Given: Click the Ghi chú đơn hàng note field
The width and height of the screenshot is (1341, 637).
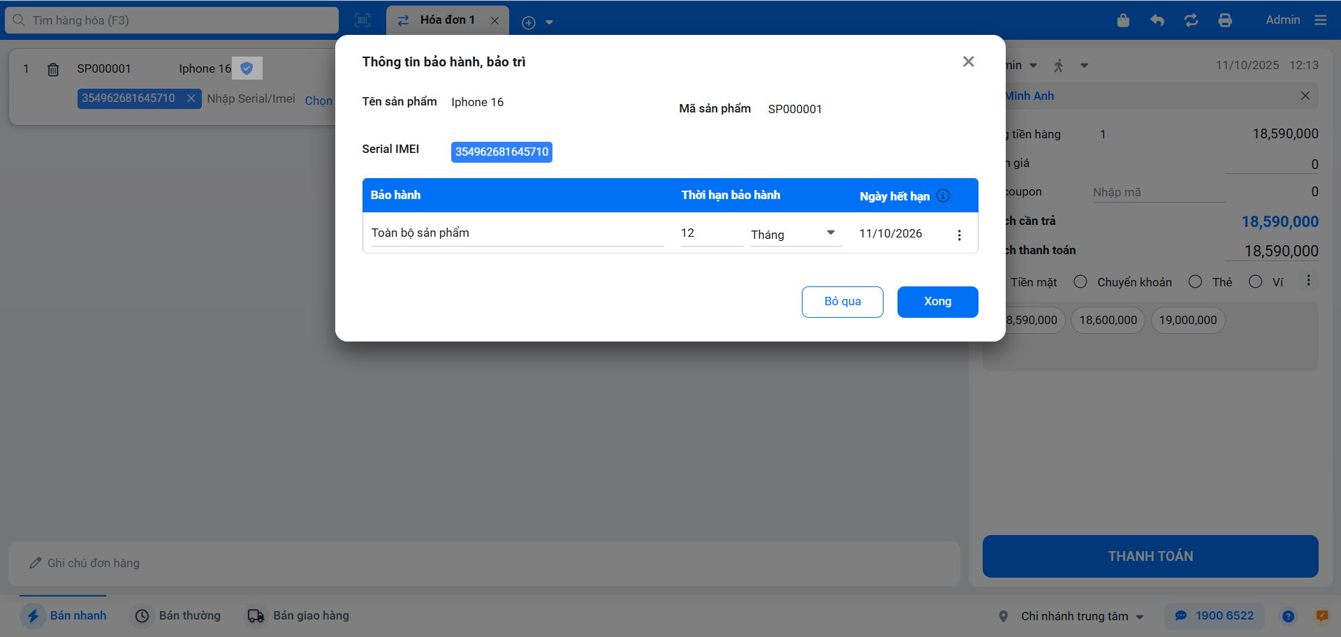Looking at the screenshot, I should pyautogui.click(x=484, y=563).
